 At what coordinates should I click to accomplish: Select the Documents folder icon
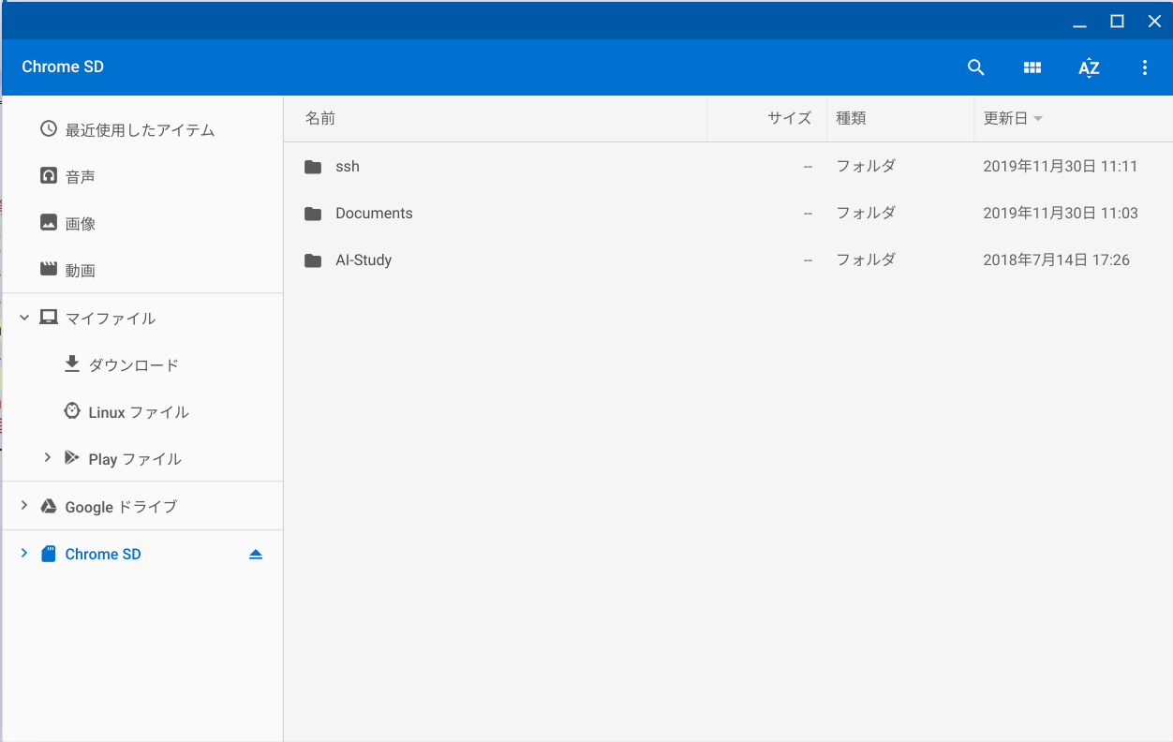[x=313, y=214]
